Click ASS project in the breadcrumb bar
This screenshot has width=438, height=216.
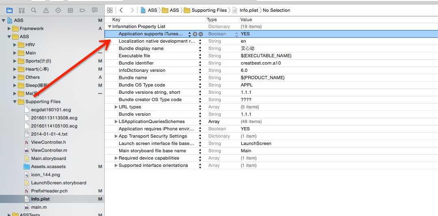tap(149, 10)
